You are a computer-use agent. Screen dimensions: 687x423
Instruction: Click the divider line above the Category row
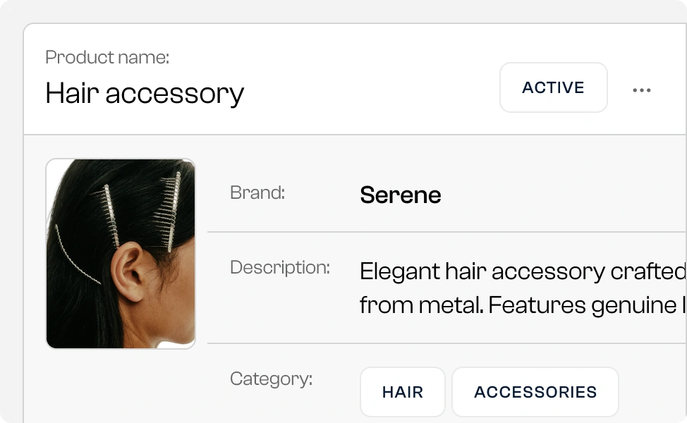click(447, 343)
